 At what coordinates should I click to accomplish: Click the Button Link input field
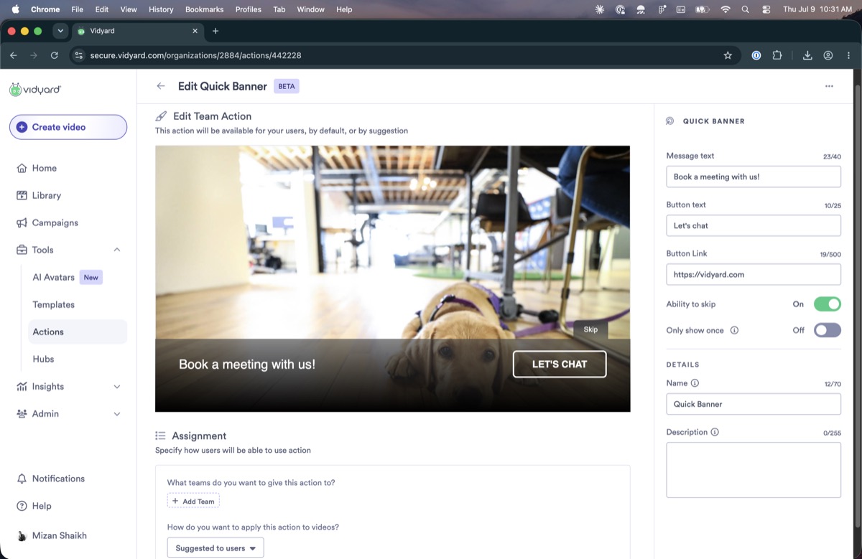[754, 274]
